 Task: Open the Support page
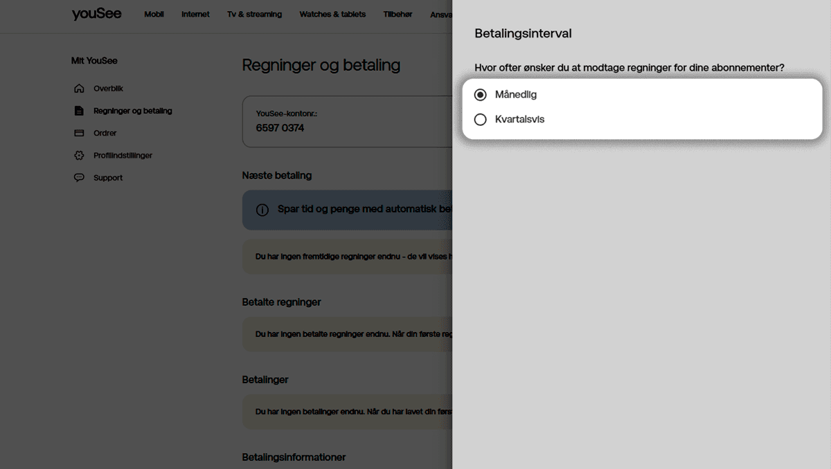108,177
